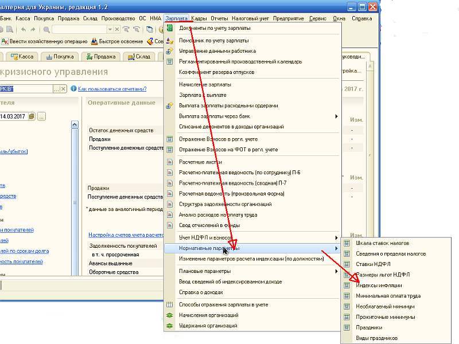Click green icon beside Удержания организаций

(169, 326)
